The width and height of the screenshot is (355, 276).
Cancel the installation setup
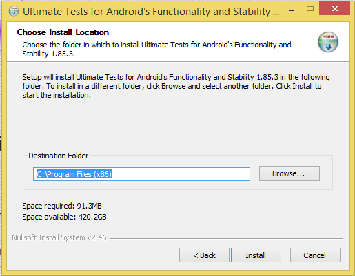315,255
